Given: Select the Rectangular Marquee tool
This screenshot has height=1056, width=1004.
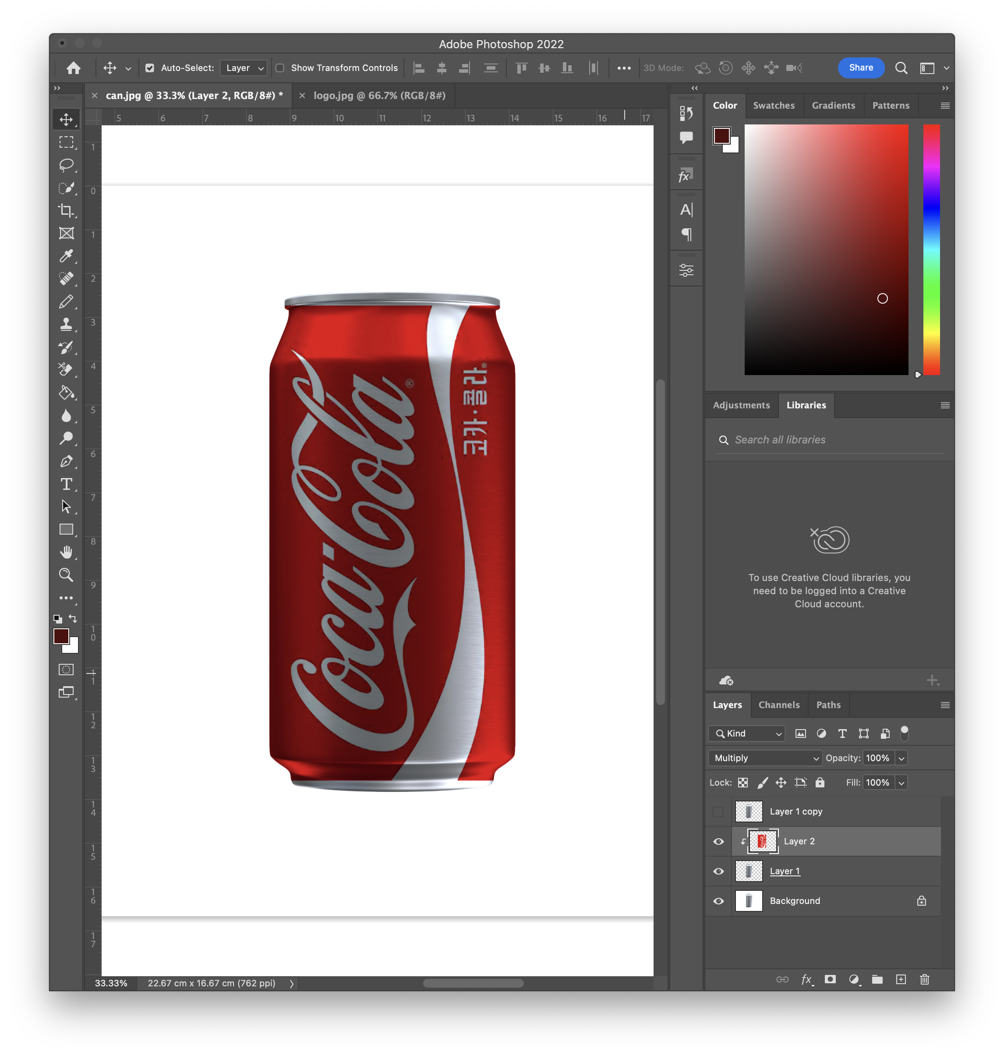Looking at the screenshot, I should click(x=66, y=142).
